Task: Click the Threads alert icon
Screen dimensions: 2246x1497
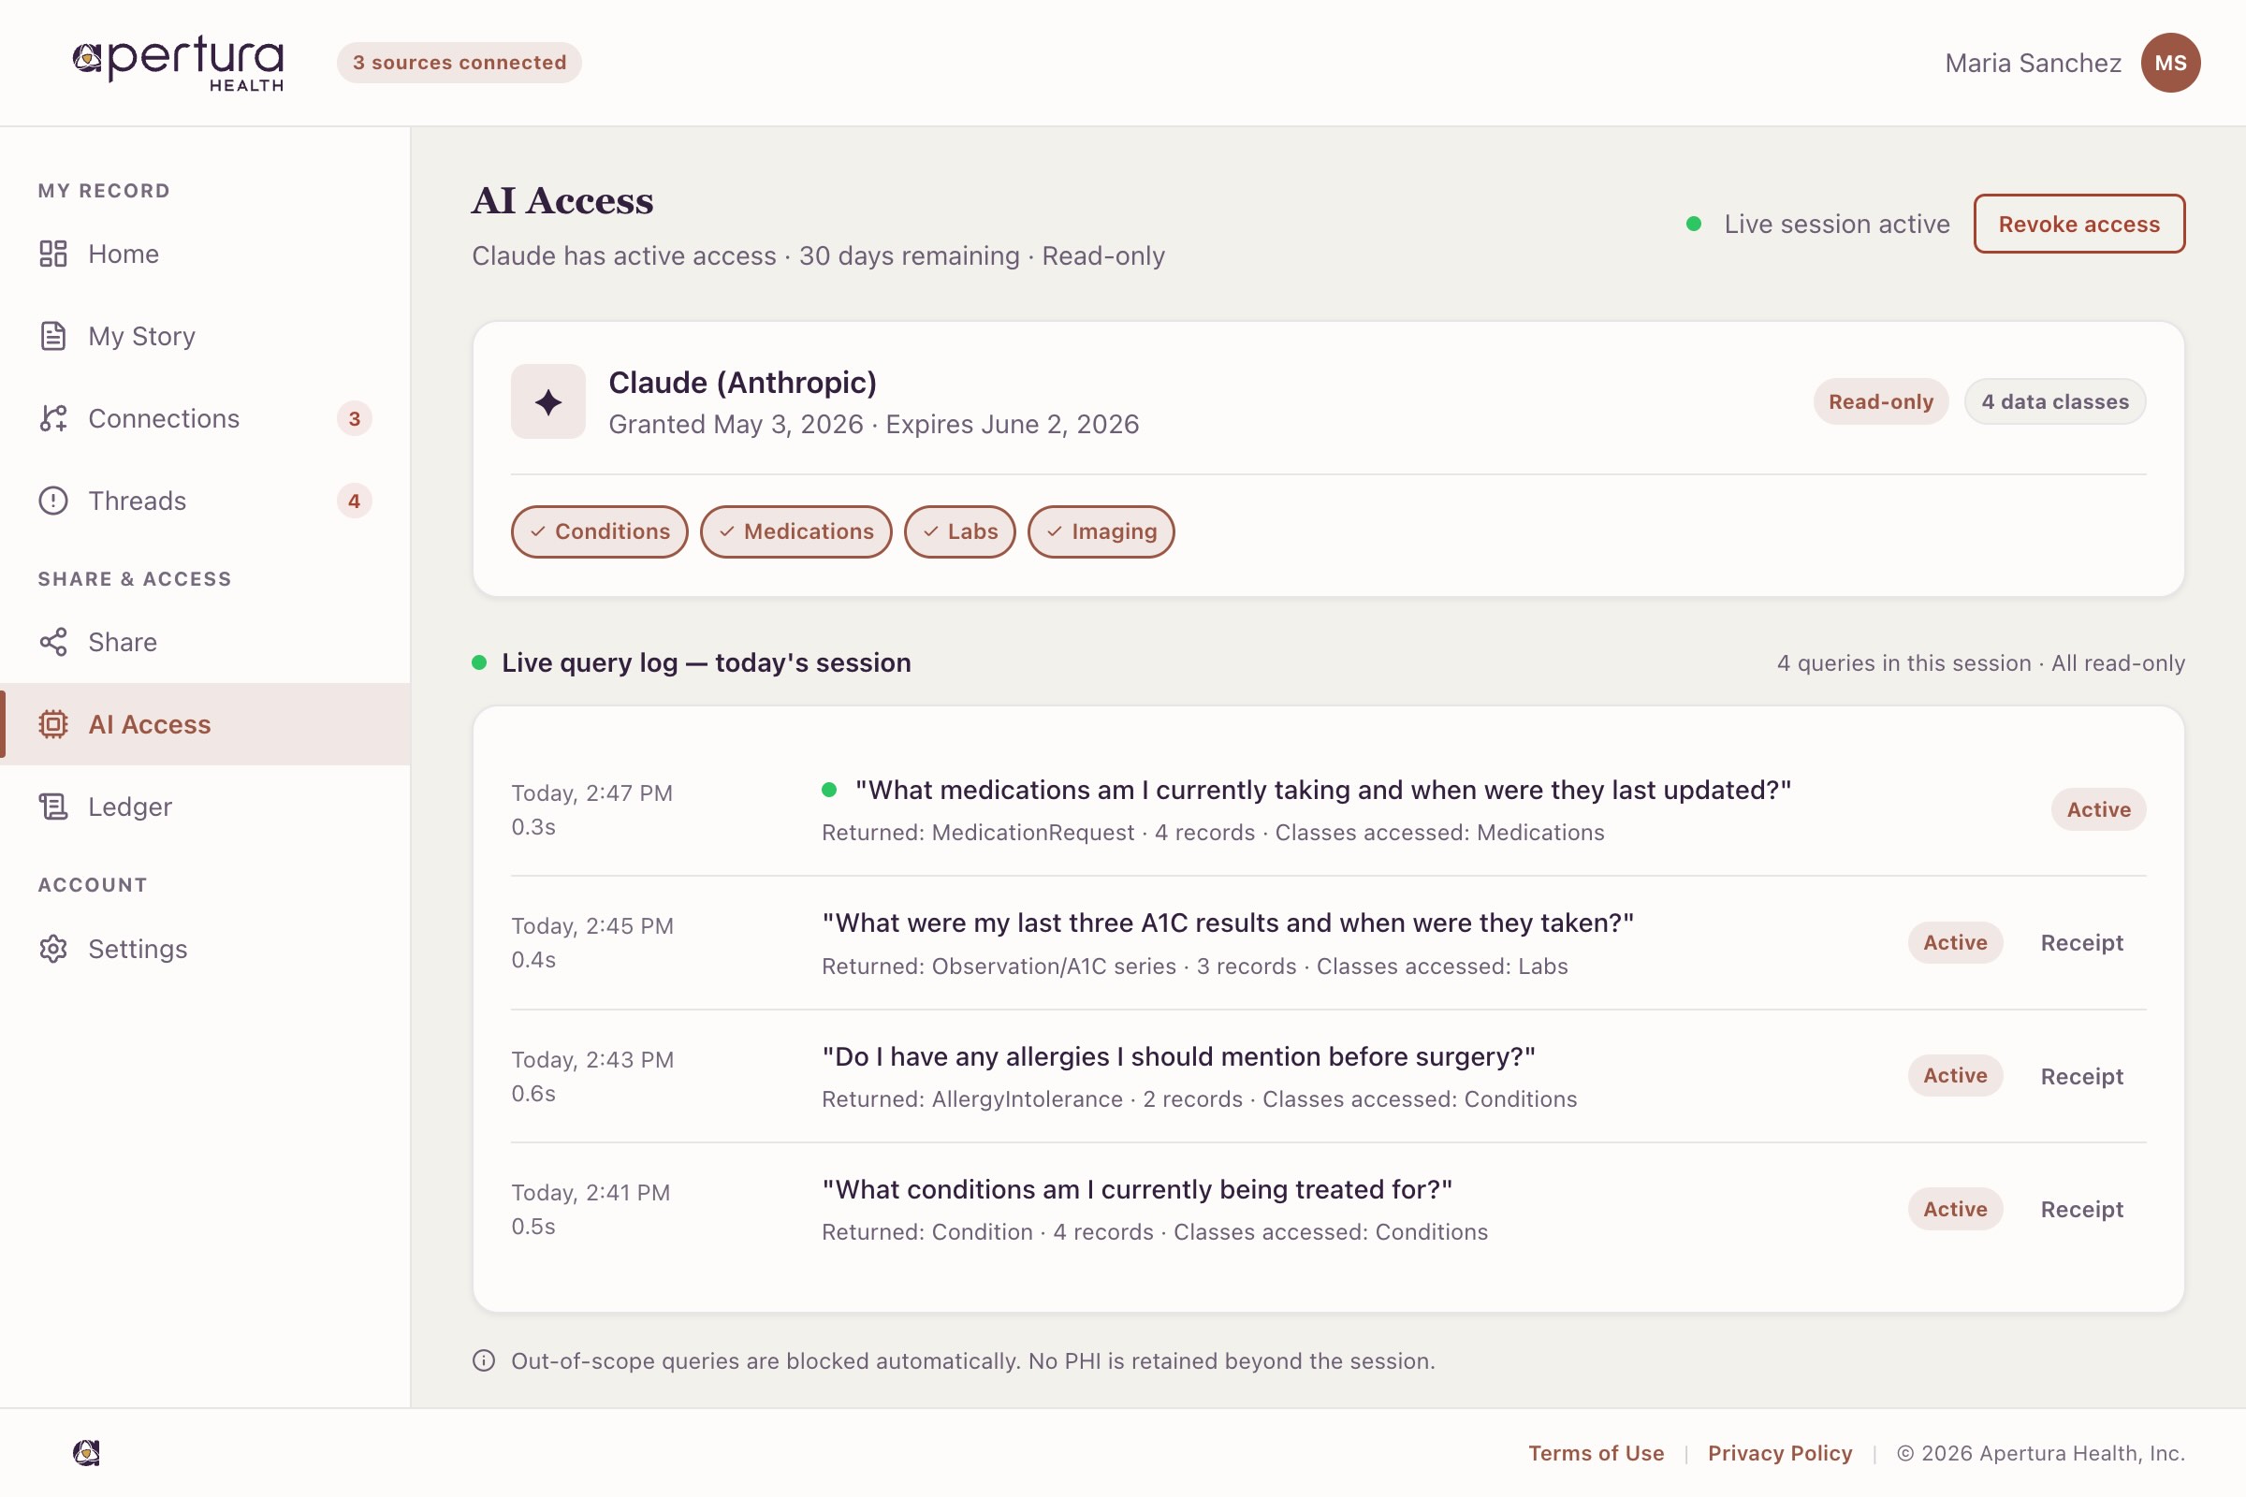Action: pyautogui.click(x=53, y=501)
